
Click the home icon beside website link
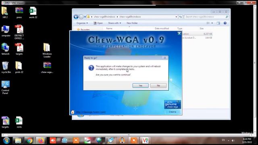(73, 112)
